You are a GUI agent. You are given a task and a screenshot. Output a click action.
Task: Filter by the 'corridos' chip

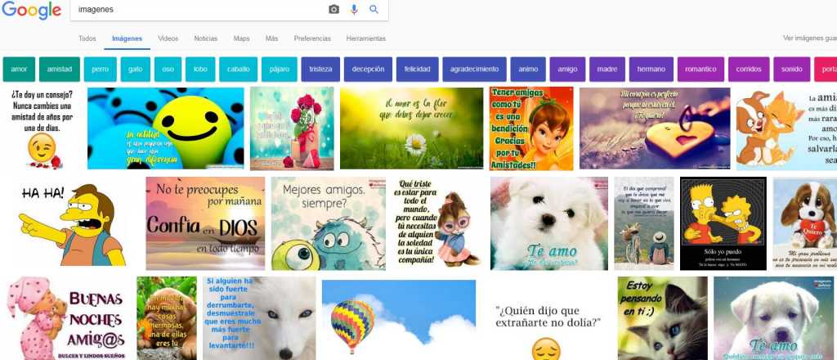[x=749, y=70]
